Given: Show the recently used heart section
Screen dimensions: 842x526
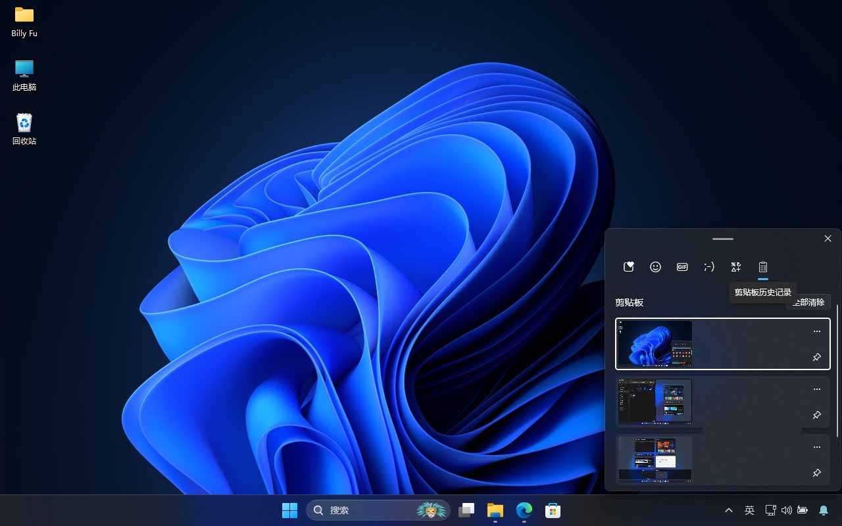Looking at the screenshot, I should 629,267.
